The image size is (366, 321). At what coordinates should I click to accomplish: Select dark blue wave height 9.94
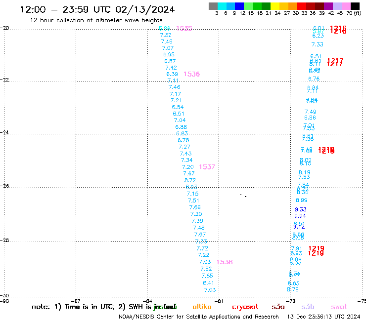(300, 216)
